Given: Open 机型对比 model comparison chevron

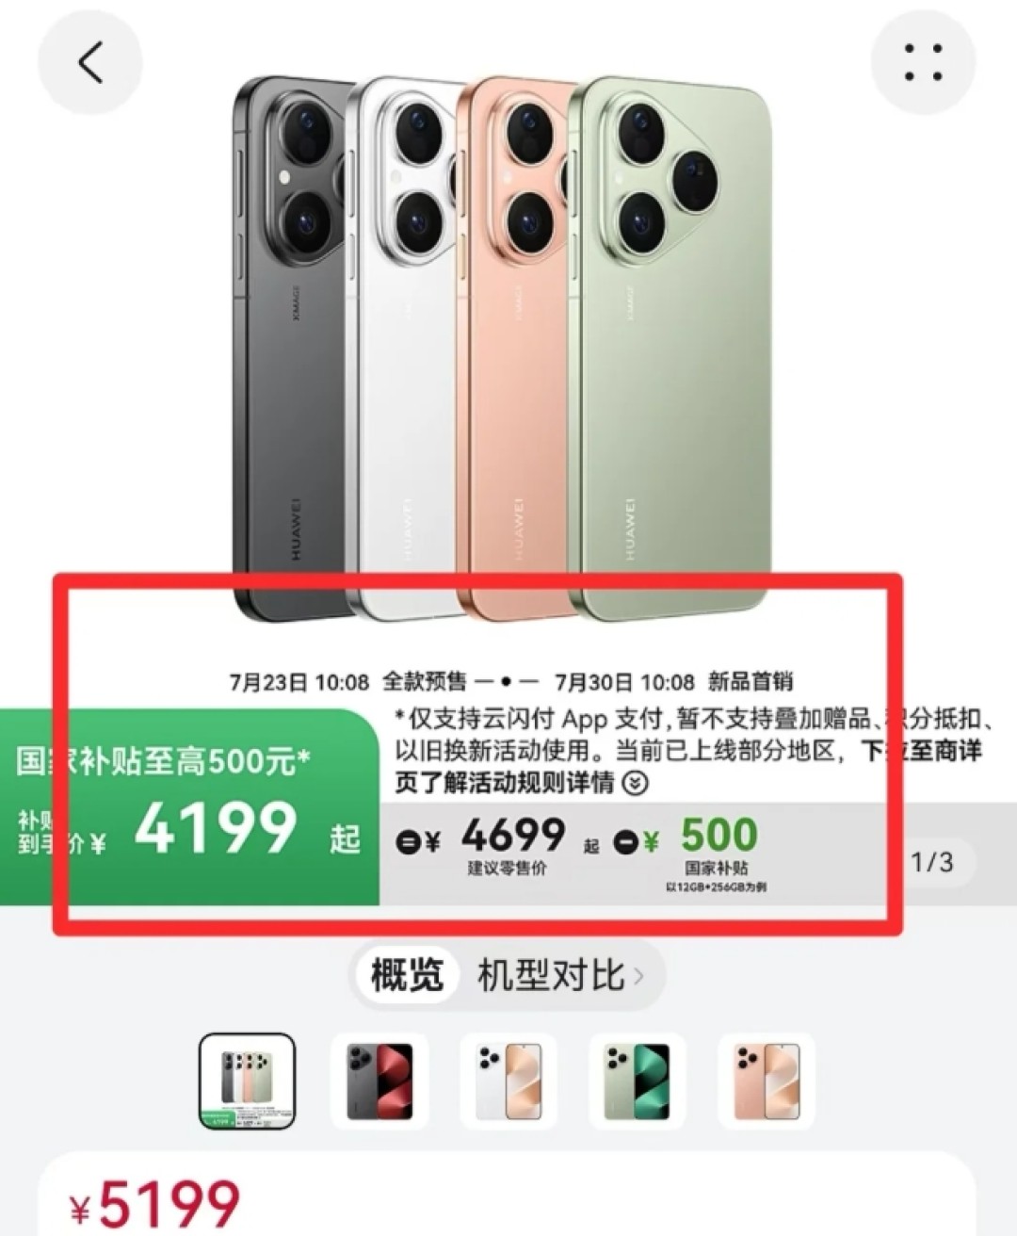Looking at the screenshot, I should click(639, 975).
